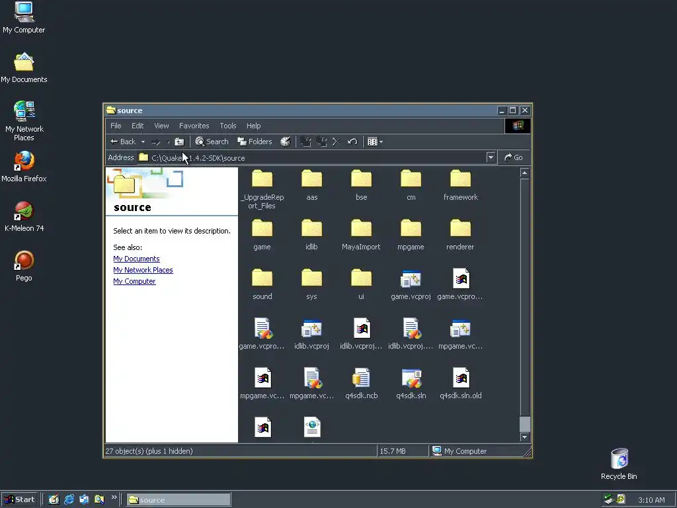Open the Favorites menu
The width and height of the screenshot is (677, 508).
coord(194,126)
